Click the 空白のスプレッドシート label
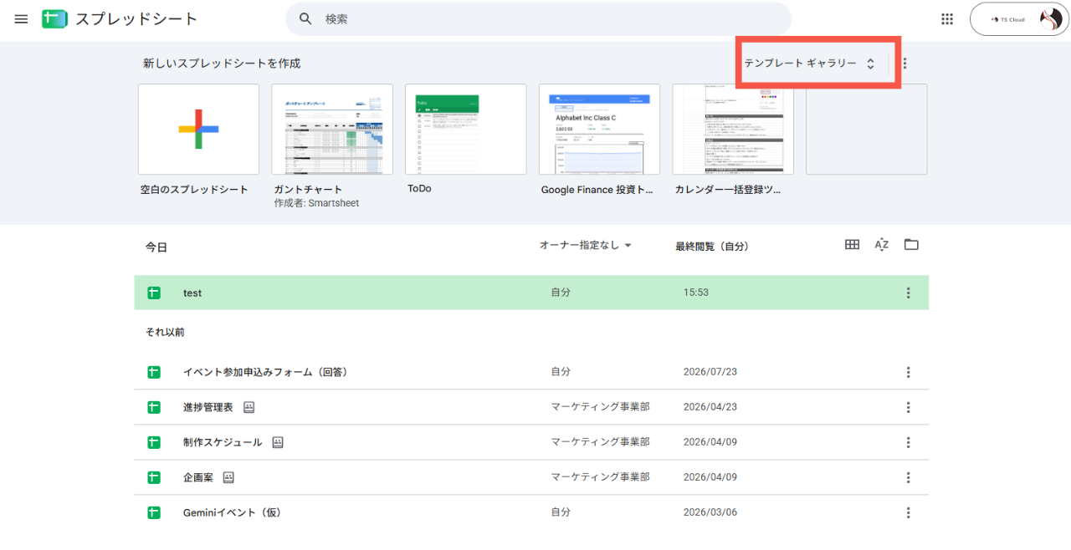This screenshot has width=1071, height=550. pos(194,189)
